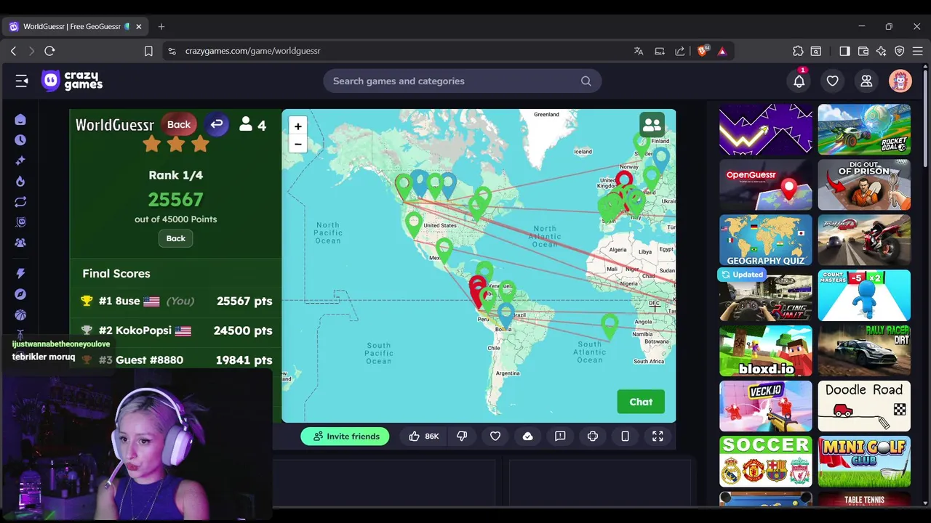Select #2 KokoPopsi score row

click(x=175, y=331)
